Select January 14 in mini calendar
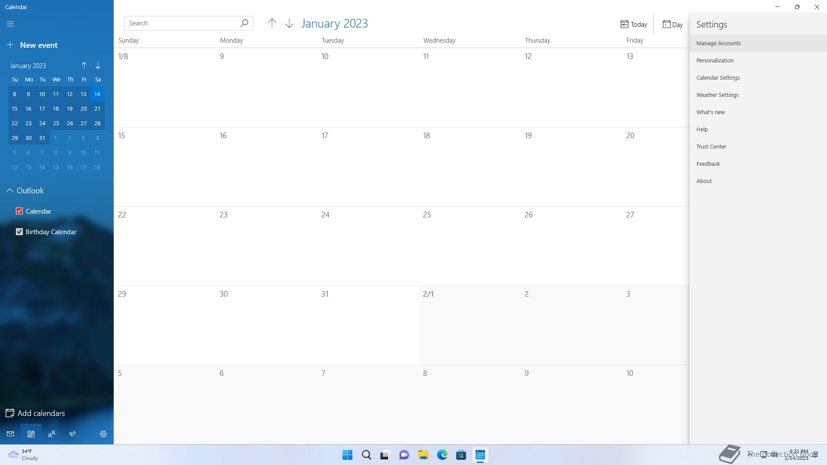The height and width of the screenshot is (465, 827). (x=97, y=94)
